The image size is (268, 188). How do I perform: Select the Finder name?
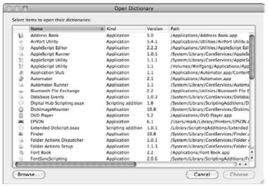37,134
